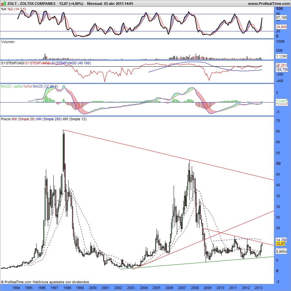Viewport: 291px width, 291px height.
Task: Click the blue MACD (12 26 9) label
Action: (x=46, y=86)
